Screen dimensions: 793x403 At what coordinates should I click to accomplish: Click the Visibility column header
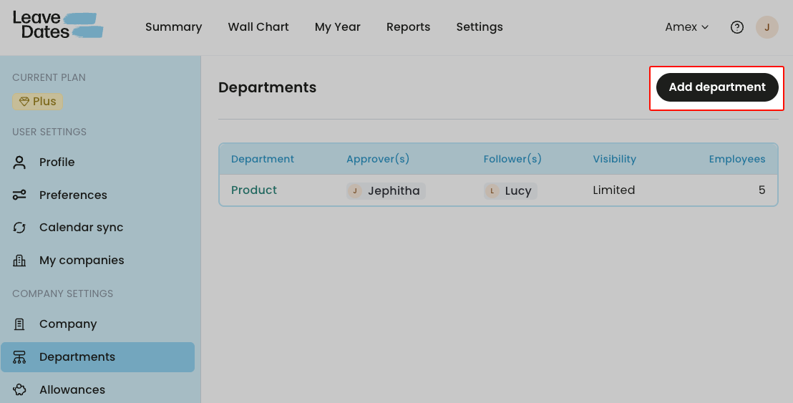(x=615, y=160)
